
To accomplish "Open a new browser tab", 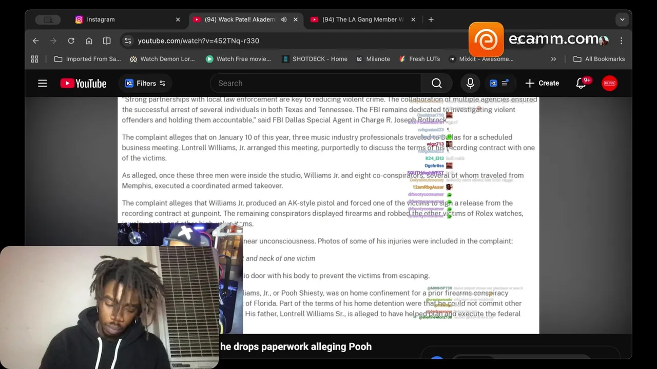I will point(431,19).
